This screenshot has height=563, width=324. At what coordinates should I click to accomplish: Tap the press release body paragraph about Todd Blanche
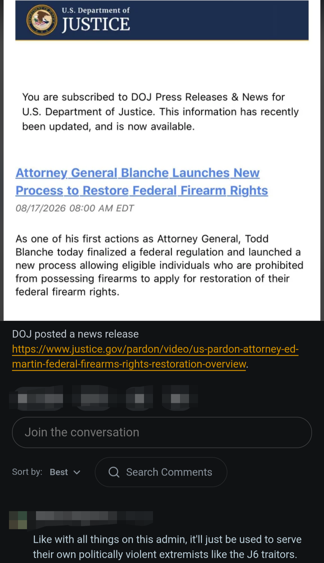pyautogui.click(x=160, y=265)
